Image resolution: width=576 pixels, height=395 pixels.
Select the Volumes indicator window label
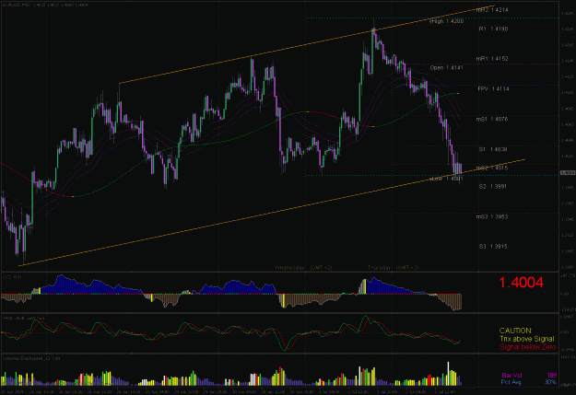click(x=31, y=358)
